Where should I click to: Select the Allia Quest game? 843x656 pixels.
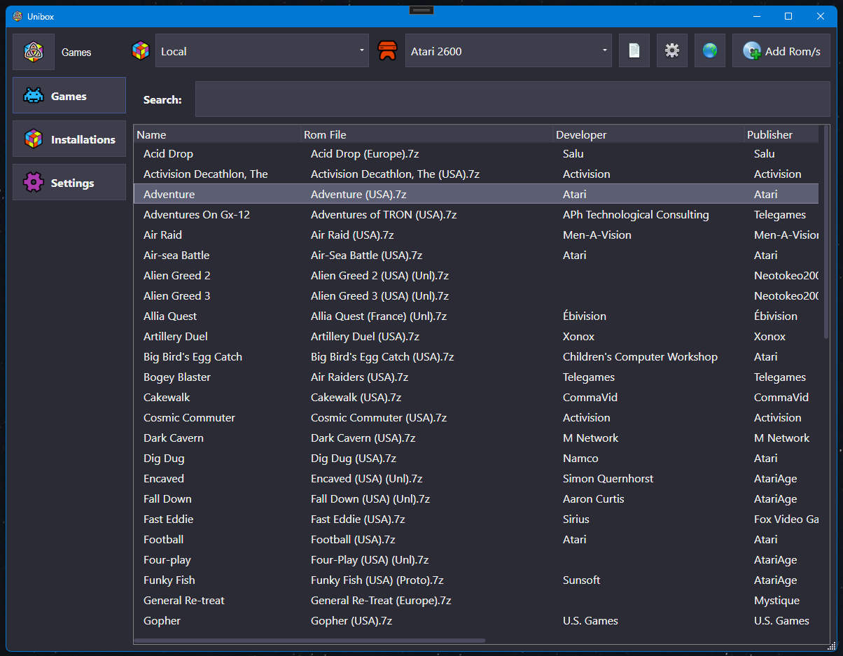click(x=170, y=316)
